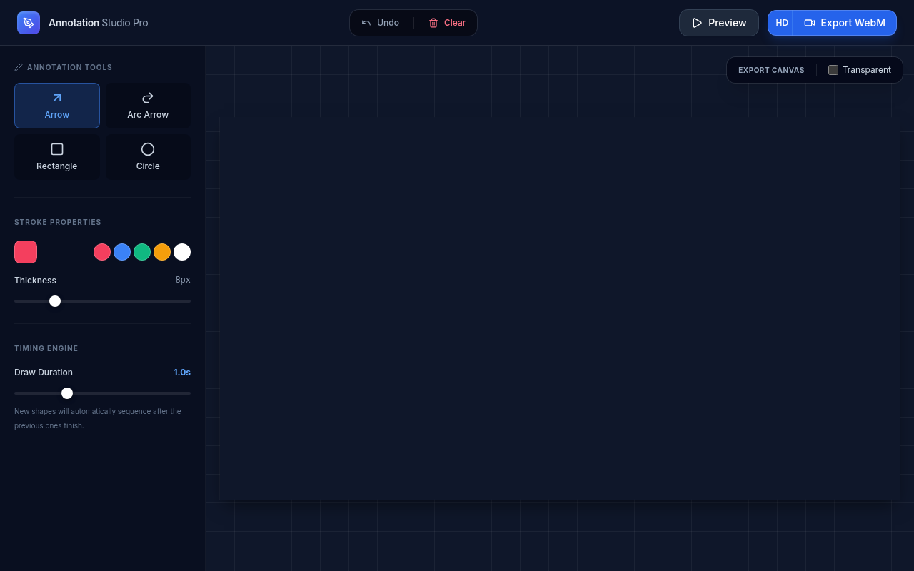Viewport: 914px width, 571px height.
Task: Click on the drawing canvas area
Action: [559, 308]
